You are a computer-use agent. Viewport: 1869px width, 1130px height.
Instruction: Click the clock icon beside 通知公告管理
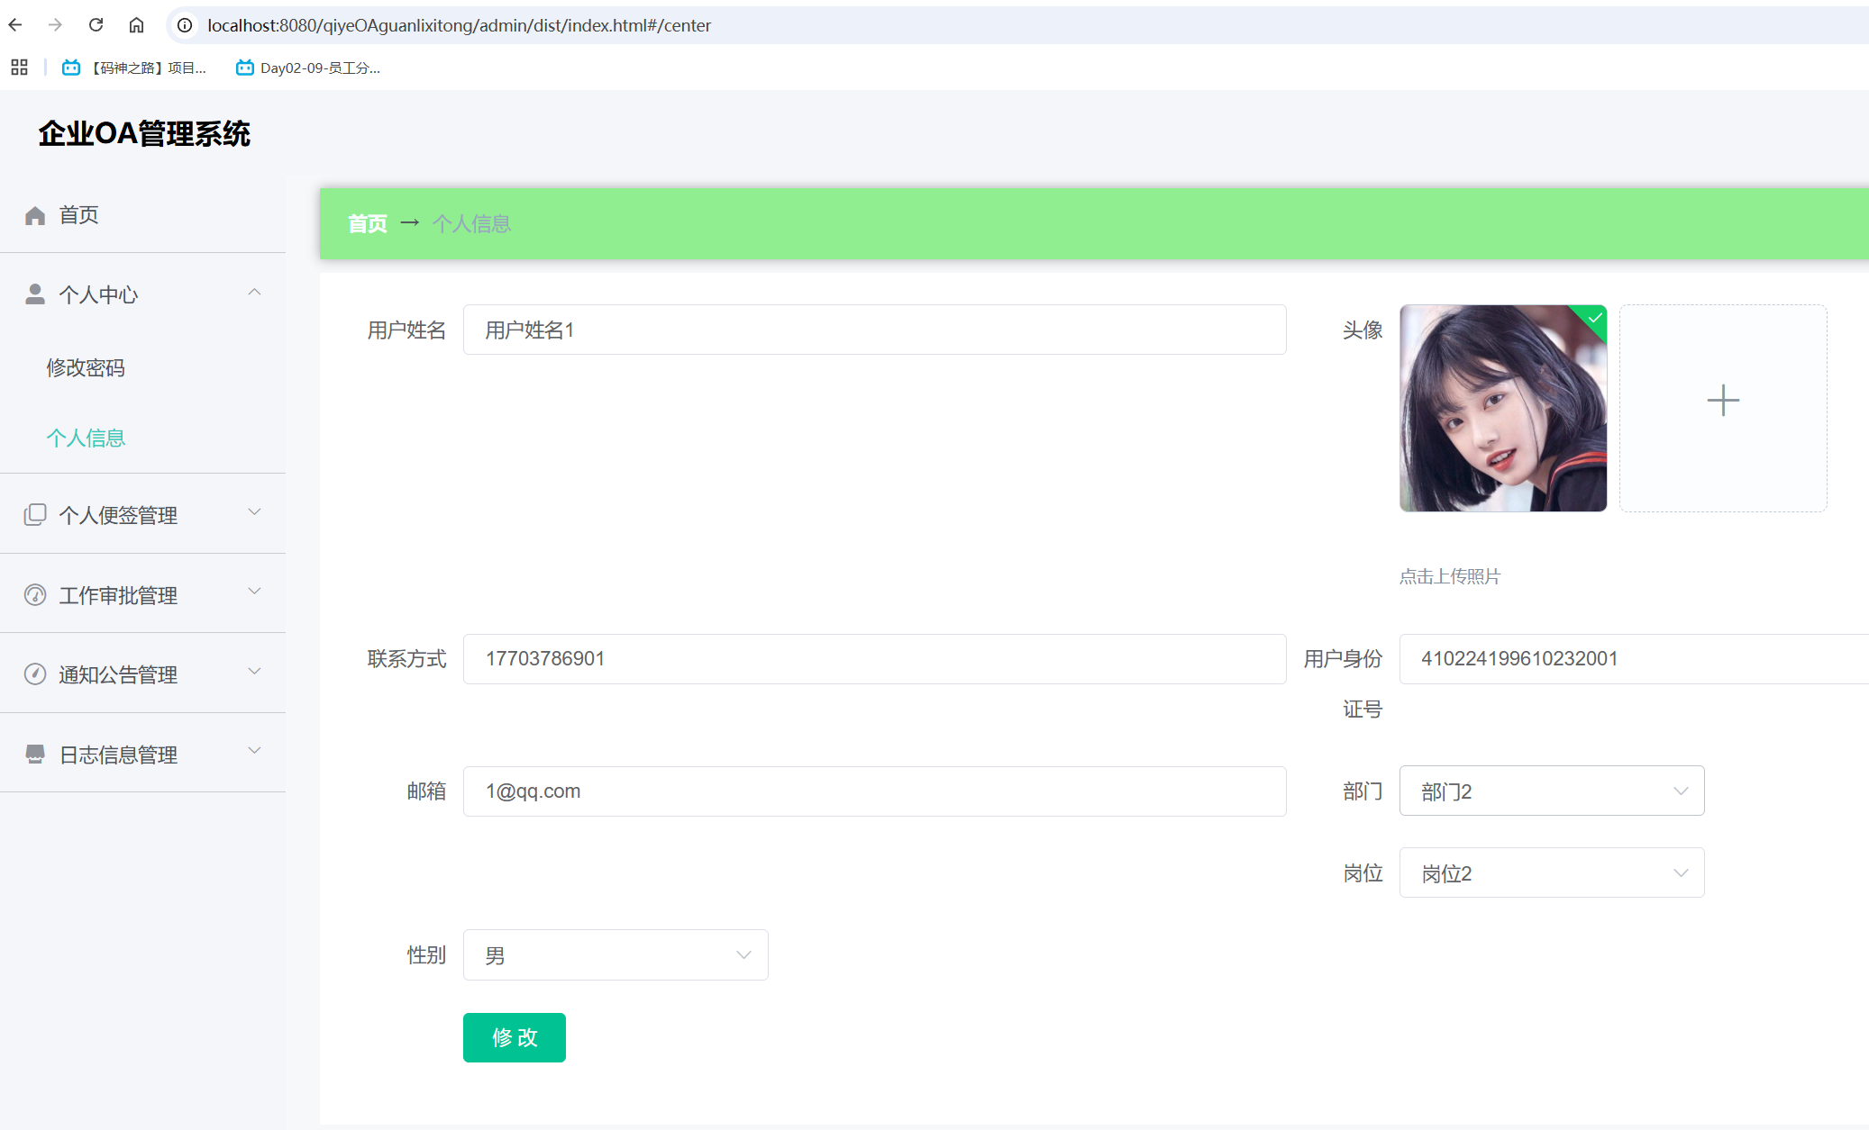coord(35,674)
